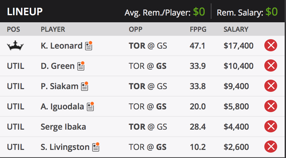The image size is (286, 158).
Task: Click the S. Livingston player name
Action: coord(65,147)
